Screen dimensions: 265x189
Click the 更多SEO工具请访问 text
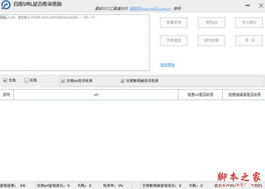111,9
